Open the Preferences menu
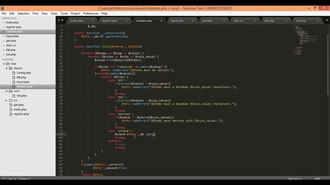Image resolution: width=330 pixels, height=185 pixels. pyautogui.click(x=91, y=13)
